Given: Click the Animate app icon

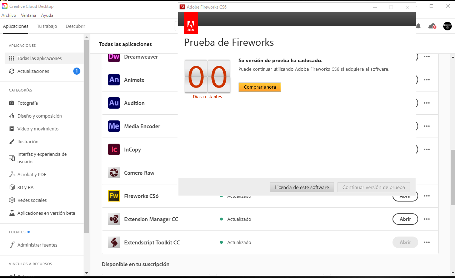Looking at the screenshot, I should 114,80.
